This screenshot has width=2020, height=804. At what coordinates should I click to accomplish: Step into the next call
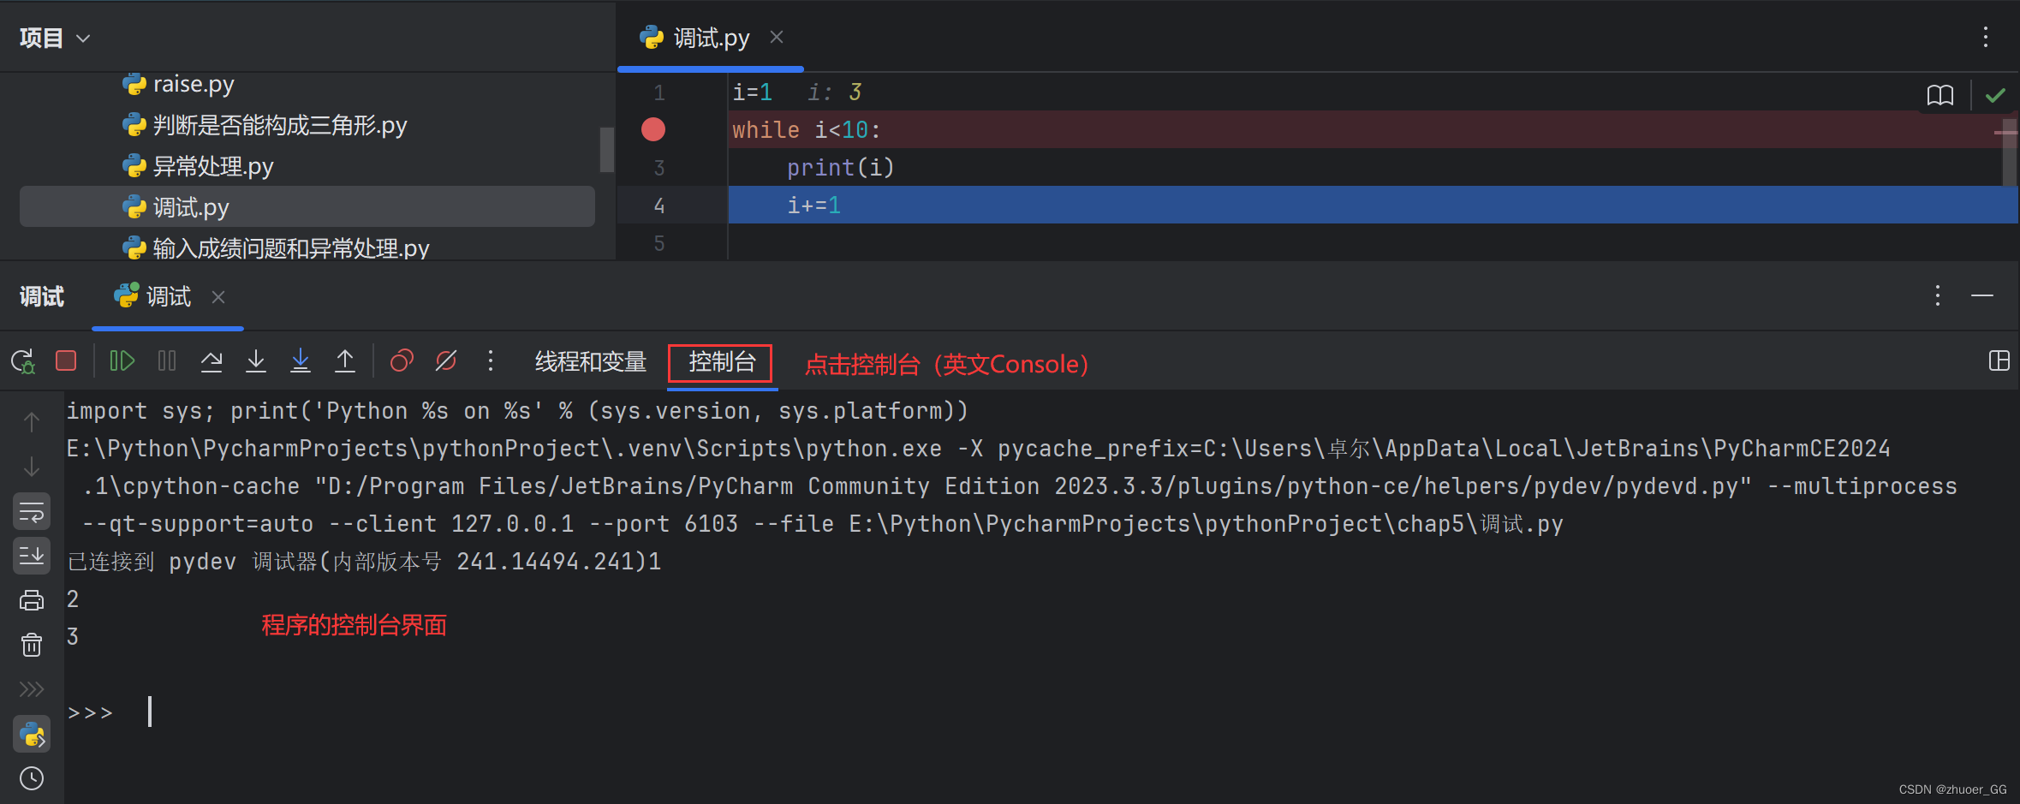(x=256, y=360)
